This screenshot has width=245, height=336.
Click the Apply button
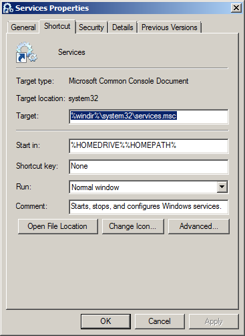(x=214, y=321)
